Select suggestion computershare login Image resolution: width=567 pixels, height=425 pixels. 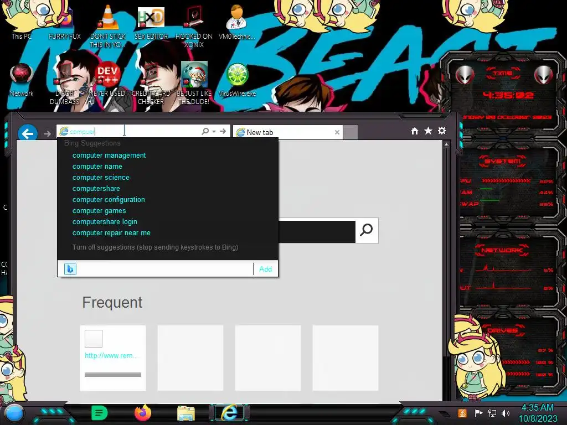(x=105, y=222)
